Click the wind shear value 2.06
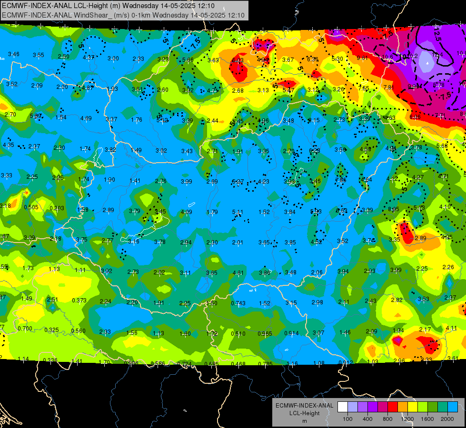 [x=317, y=272]
